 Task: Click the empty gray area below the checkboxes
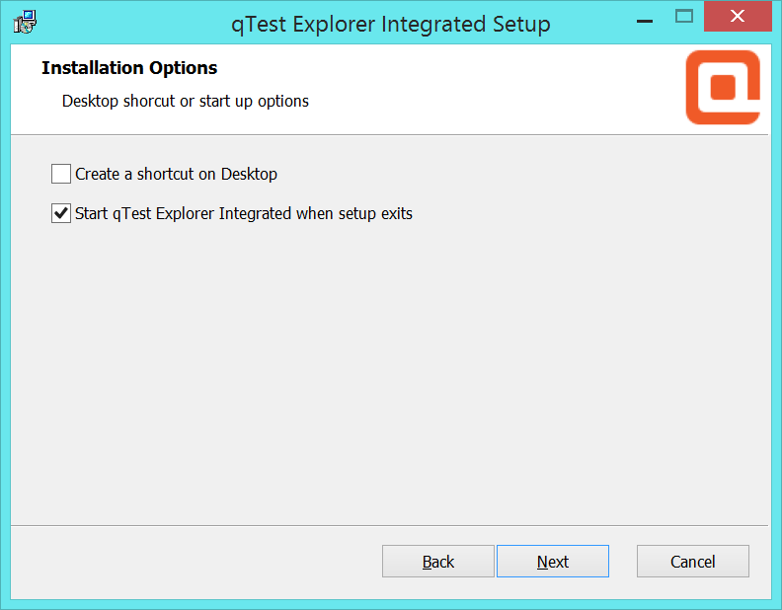(x=389, y=375)
